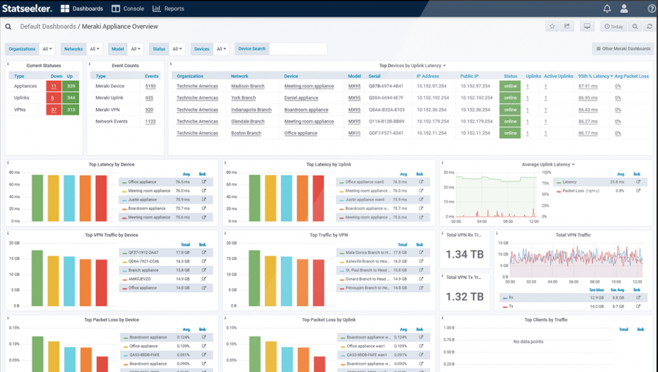Refresh the dashboard data
Image resolution: width=658 pixels, height=372 pixels.
tap(650, 26)
